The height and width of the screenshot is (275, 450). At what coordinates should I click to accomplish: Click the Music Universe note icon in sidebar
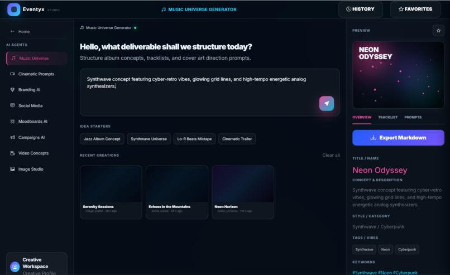coord(13,58)
